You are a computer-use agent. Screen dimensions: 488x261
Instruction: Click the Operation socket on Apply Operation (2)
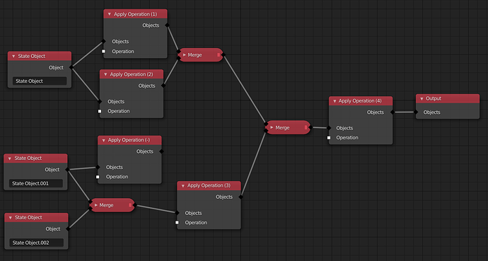tap(100, 111)
